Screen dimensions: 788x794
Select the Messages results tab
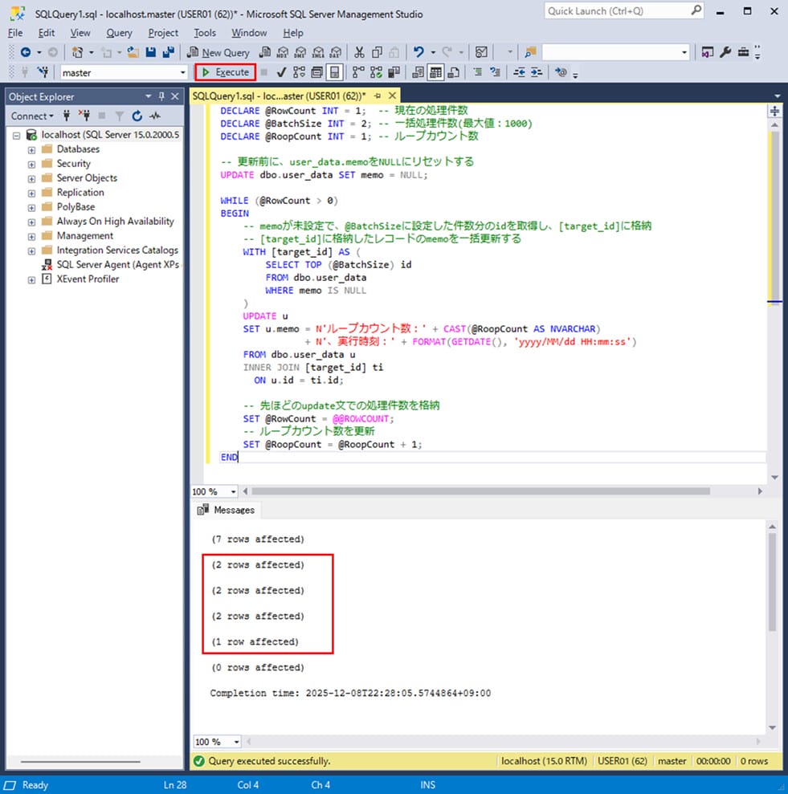tap(227, 510)
